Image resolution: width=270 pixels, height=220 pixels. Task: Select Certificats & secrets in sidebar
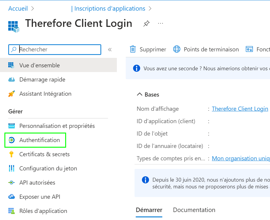[44, 154]
